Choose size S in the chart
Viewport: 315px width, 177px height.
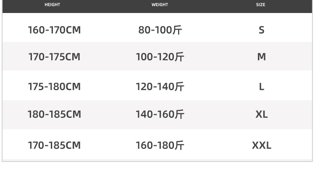pos(262,30)
